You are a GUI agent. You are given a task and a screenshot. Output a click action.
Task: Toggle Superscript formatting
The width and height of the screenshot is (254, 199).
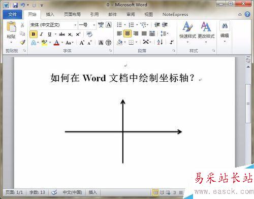pos(78,35)
